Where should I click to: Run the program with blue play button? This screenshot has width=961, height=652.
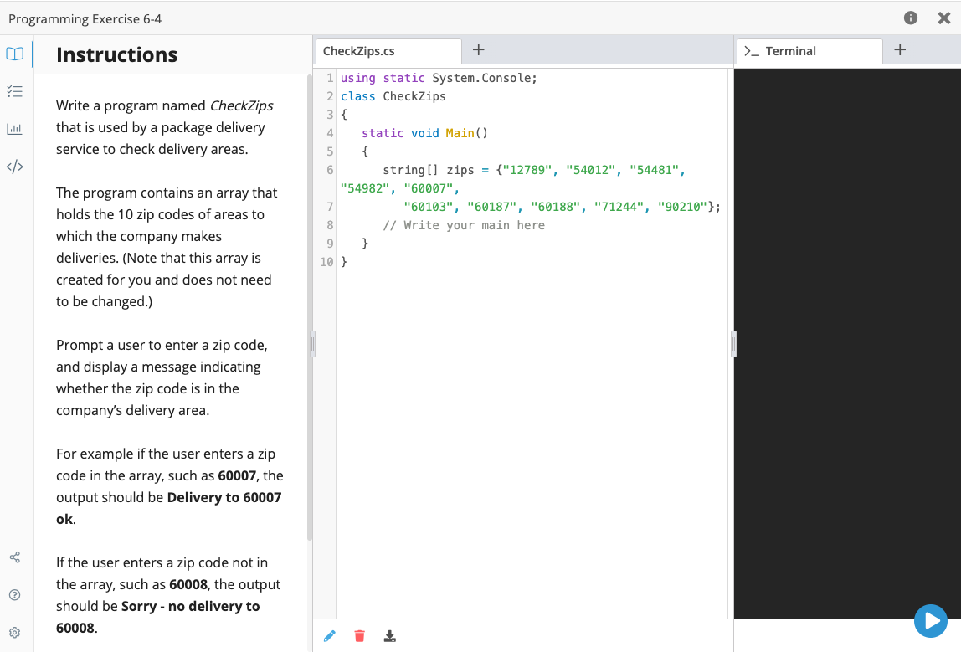(930, 621)
